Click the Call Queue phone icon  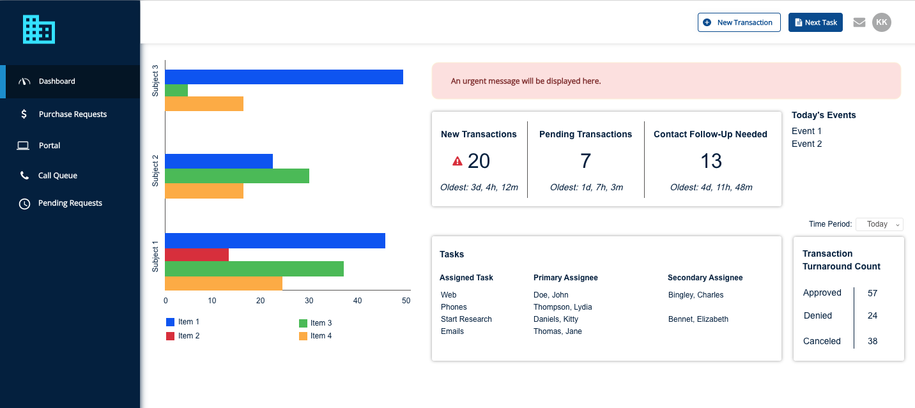(24, 176)
